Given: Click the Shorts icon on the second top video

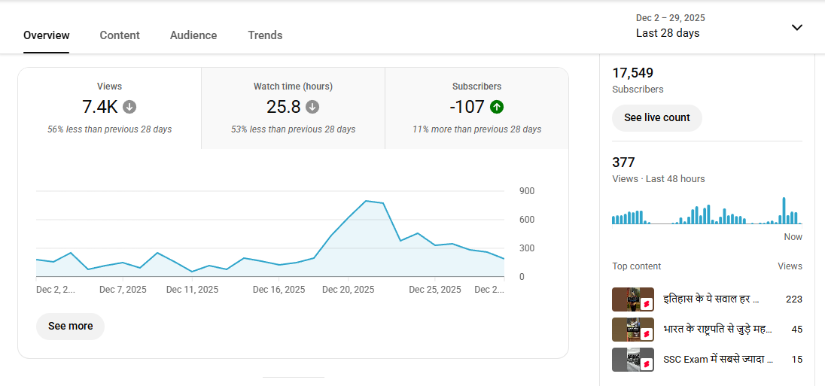Looking at the screenshot, I should pos(646,334).
